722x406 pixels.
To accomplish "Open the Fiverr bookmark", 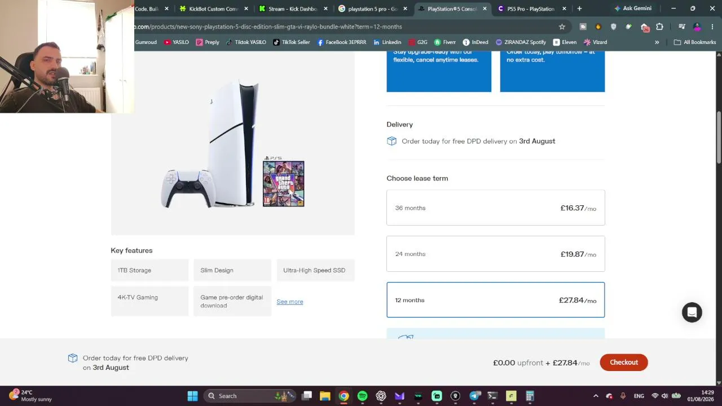I will click(444, 42).
